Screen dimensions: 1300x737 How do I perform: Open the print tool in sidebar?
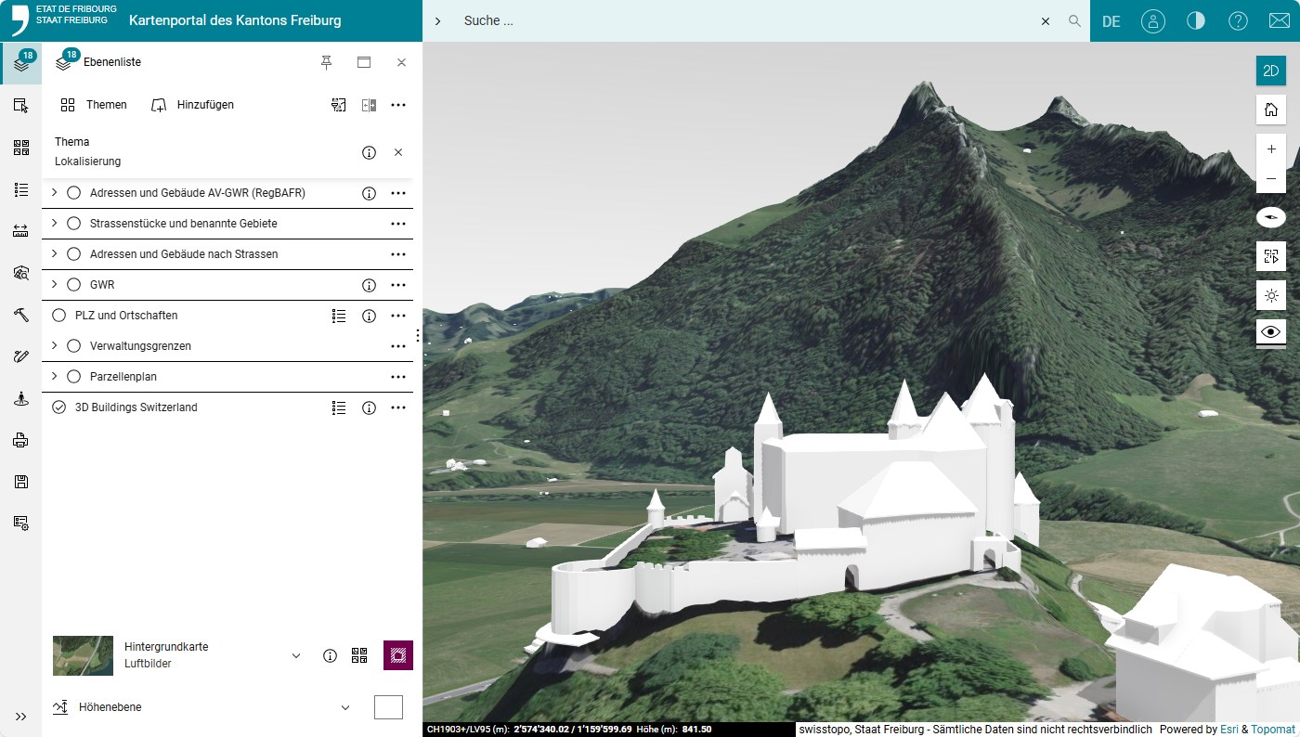coord(20,440)
